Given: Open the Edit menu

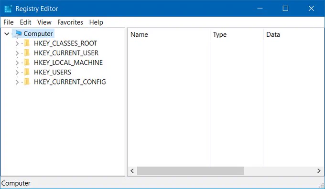Looking at the screenshot, I should (x=25, y=22).
